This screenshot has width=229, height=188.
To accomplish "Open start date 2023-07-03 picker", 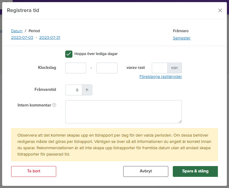I will point(22,38).
